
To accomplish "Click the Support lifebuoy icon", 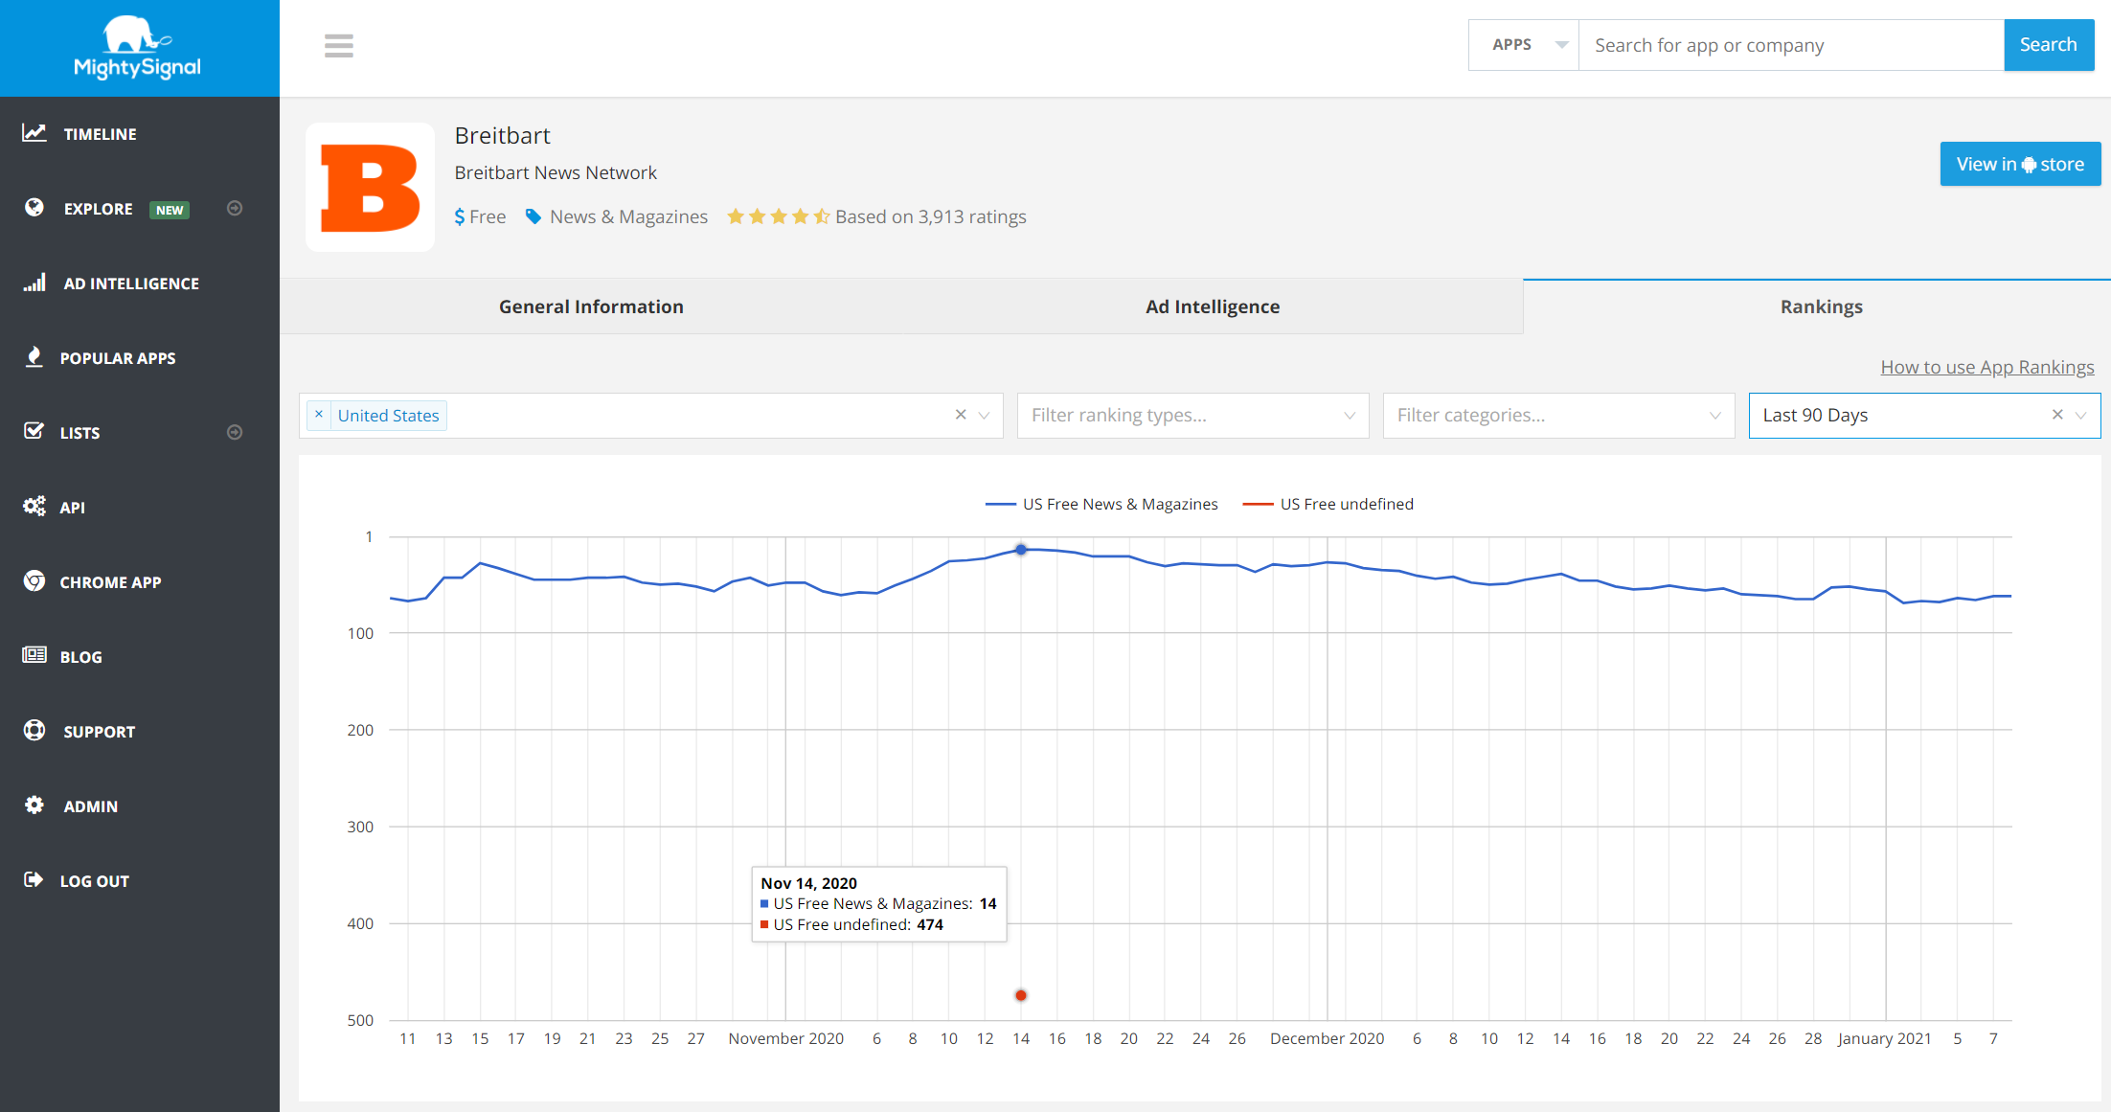I will 34,730.
